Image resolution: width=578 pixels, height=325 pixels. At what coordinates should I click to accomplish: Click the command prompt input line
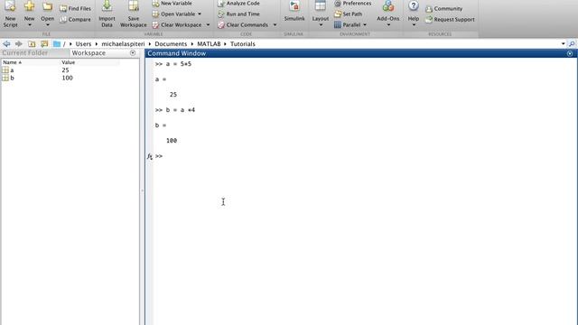pyautogui.click(x=365, y=156)
